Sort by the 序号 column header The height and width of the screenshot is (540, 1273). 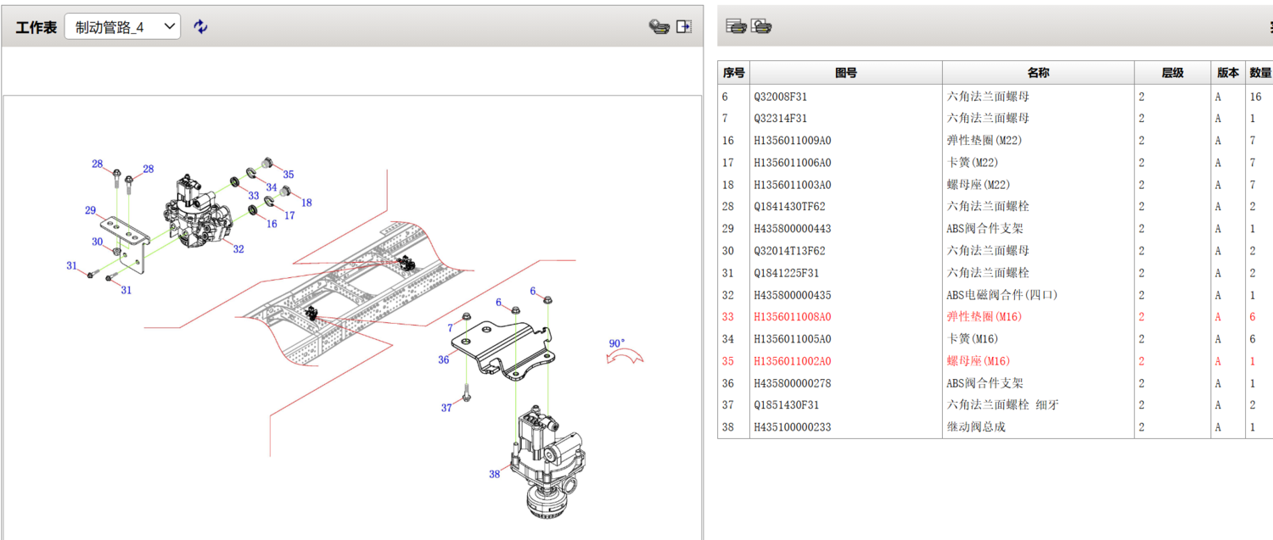pos(733,73)
